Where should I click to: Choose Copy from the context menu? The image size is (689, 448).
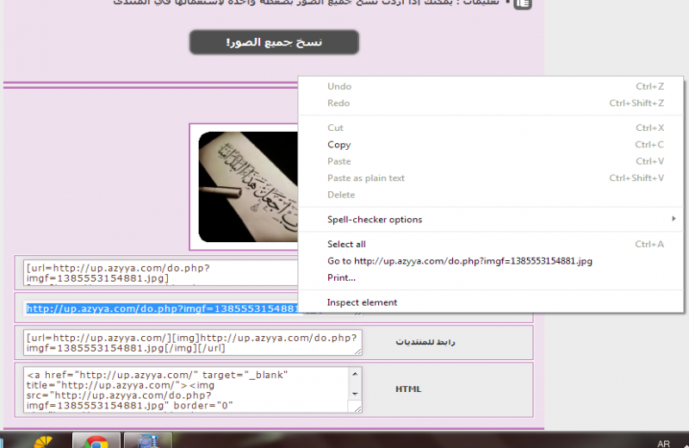pos(339,145)
